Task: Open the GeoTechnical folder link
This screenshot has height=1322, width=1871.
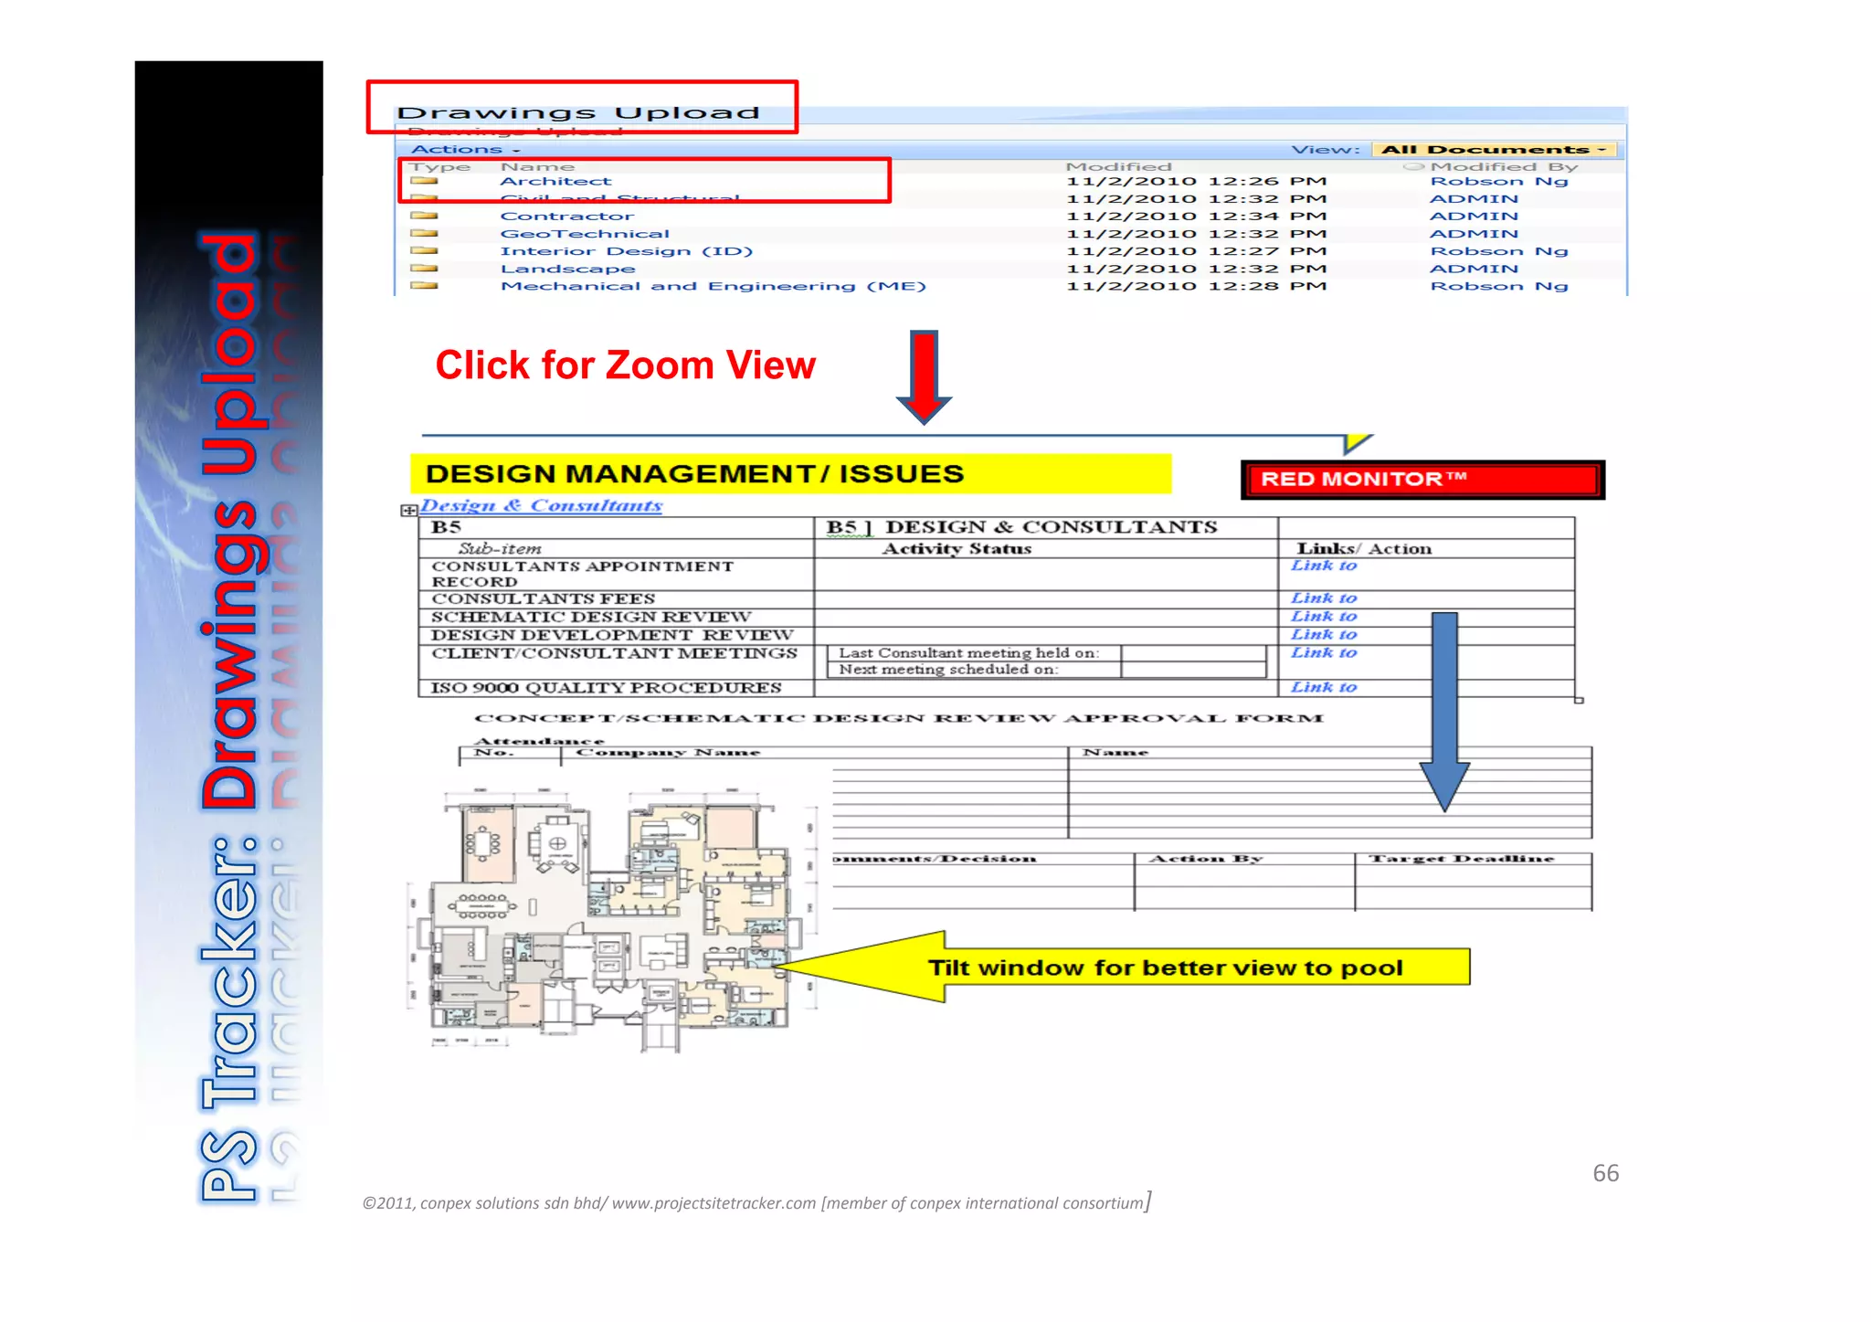Action: (586, 234)
